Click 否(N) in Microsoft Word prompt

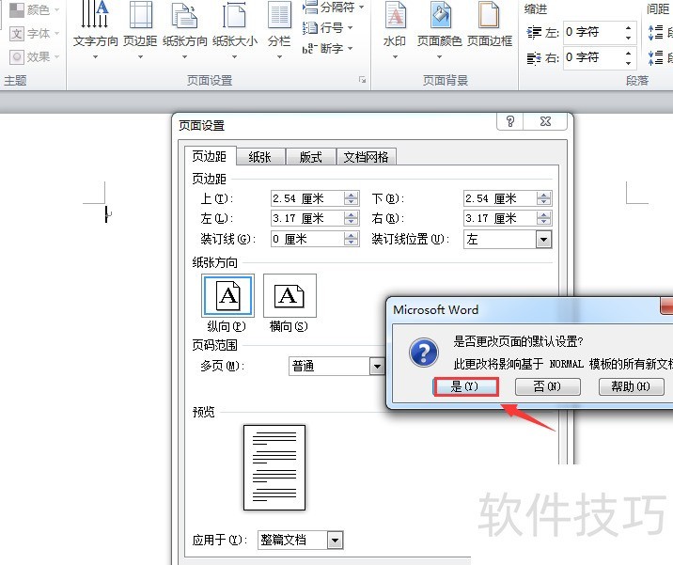(548, 386)
